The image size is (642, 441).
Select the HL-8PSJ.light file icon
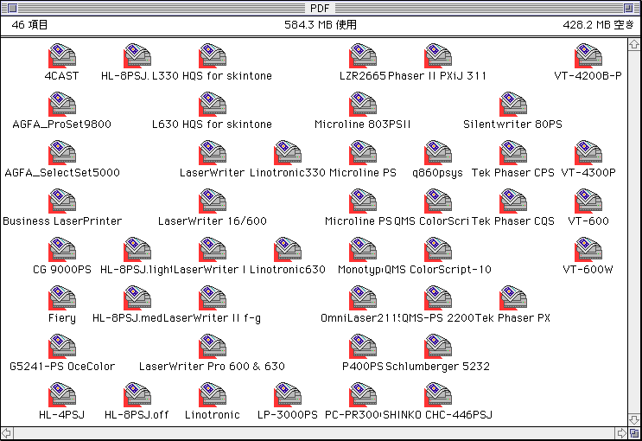137,249
